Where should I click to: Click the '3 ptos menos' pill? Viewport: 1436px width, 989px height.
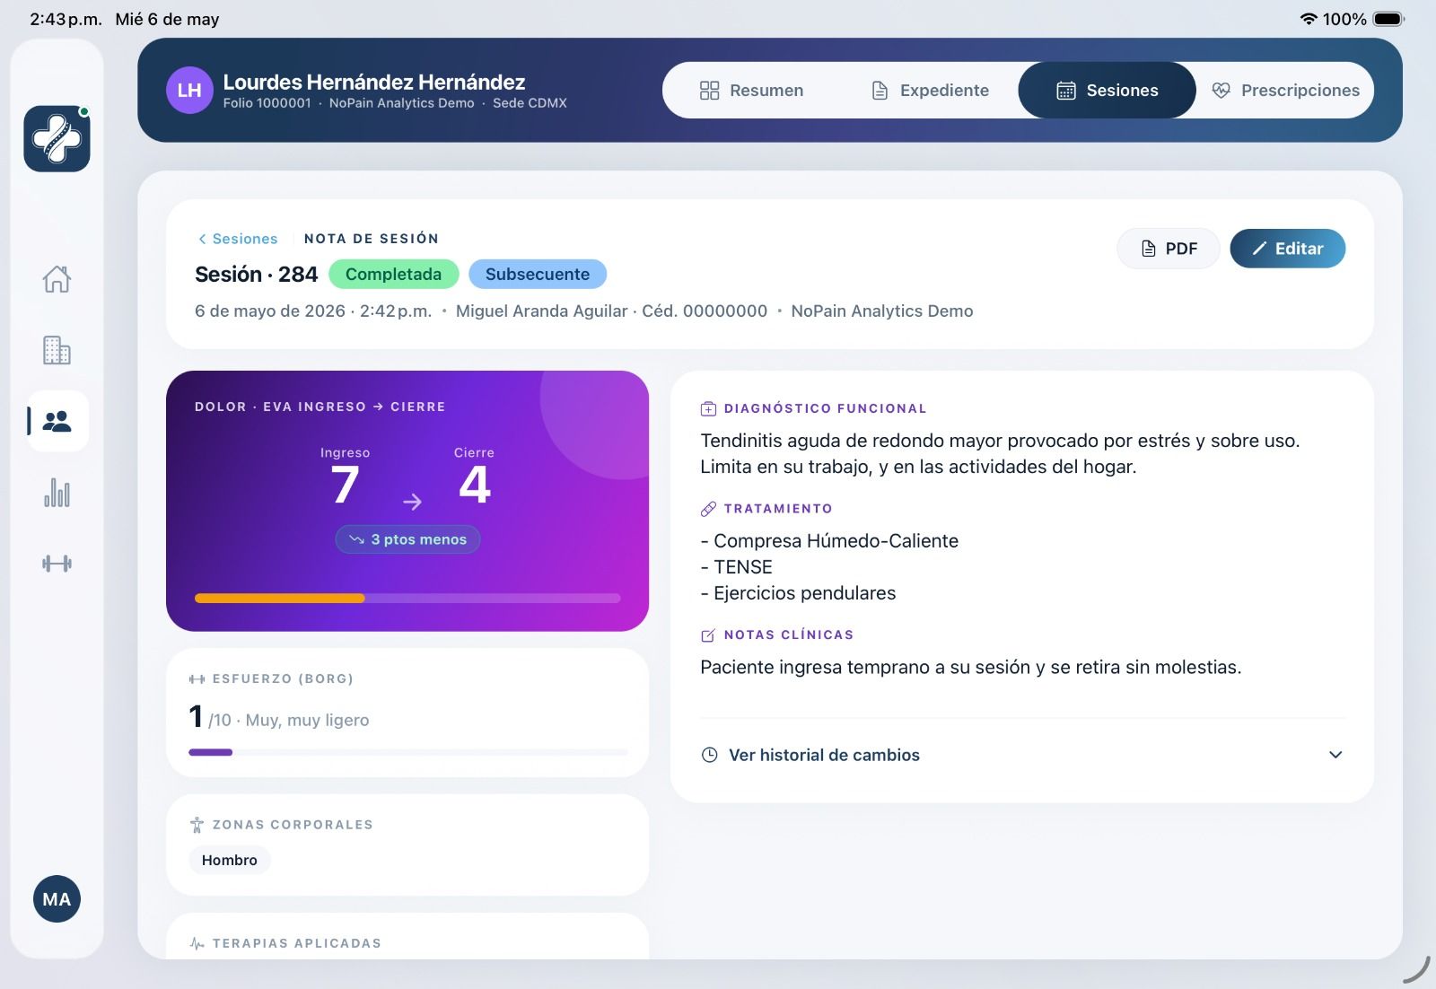408,539
